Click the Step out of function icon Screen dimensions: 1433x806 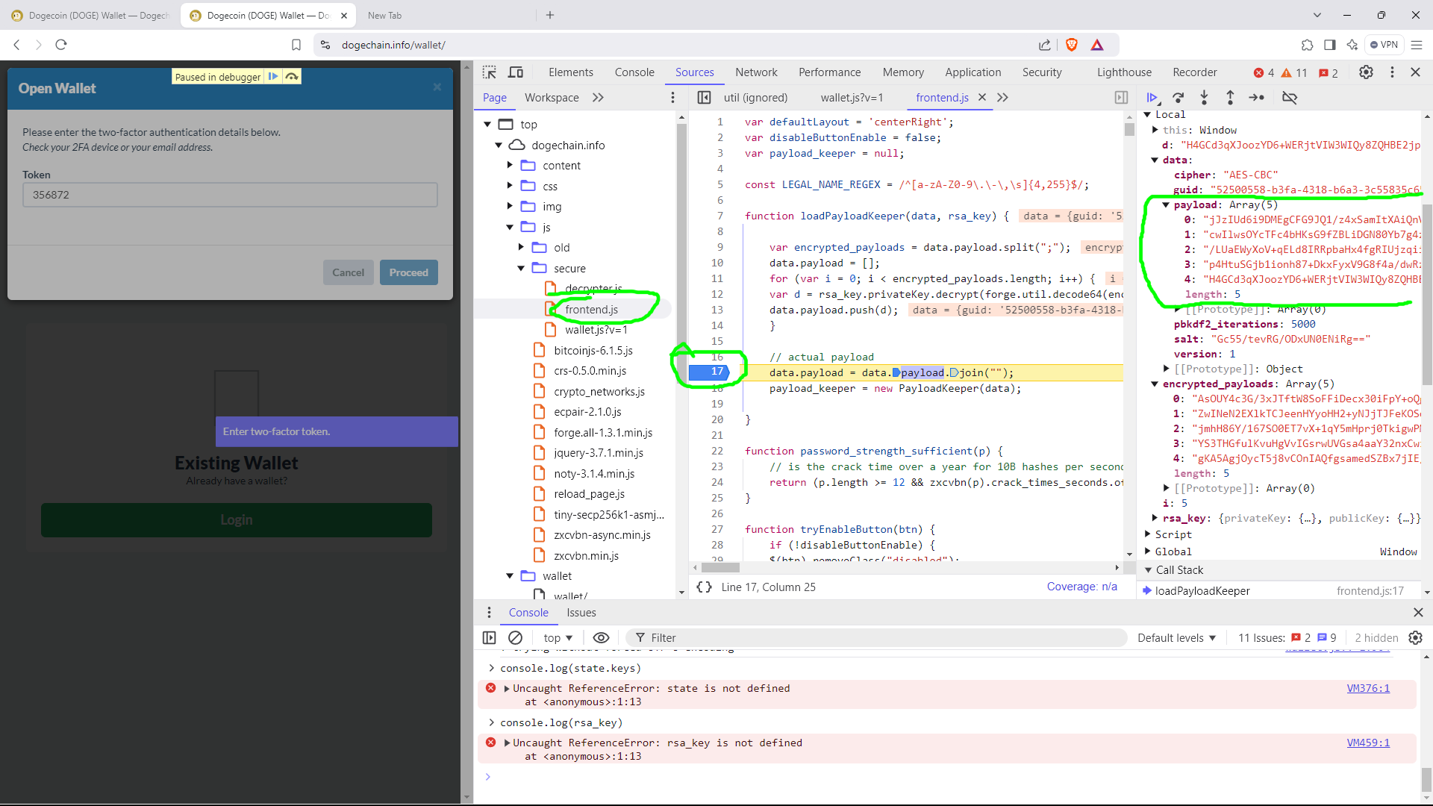tap(1230, 98)
